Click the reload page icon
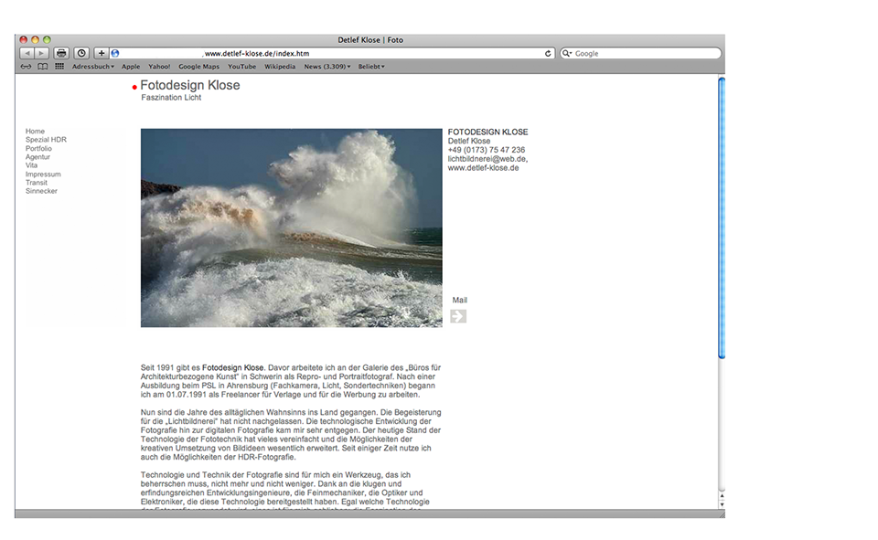This screenshot has width=878, height=540. pyautogui.click(x=548, y=53)
